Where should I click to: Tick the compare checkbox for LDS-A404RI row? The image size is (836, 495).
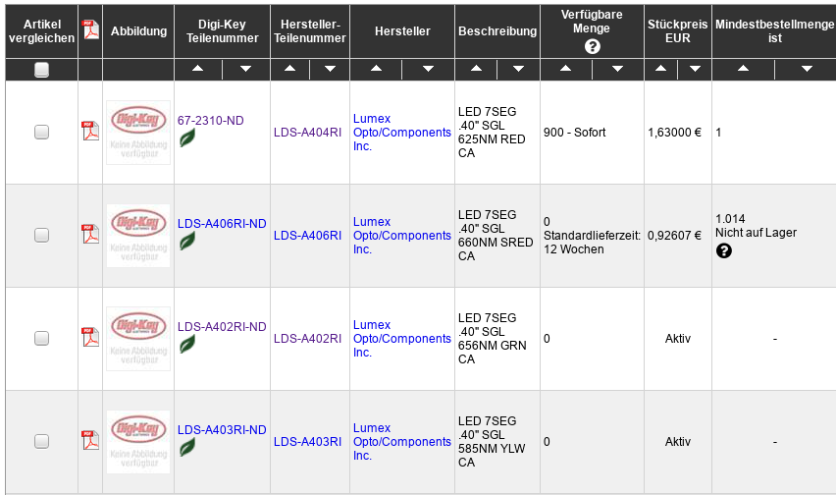[41, 133]
